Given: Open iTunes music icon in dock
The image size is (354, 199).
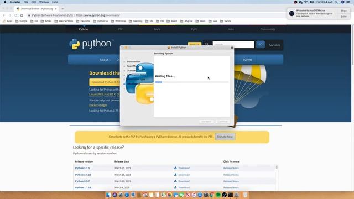Looking at the screenshot, I should pos(194,195).
